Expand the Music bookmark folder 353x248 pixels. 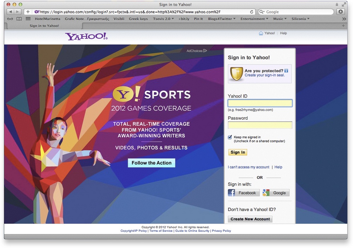[x=280, y=19]
